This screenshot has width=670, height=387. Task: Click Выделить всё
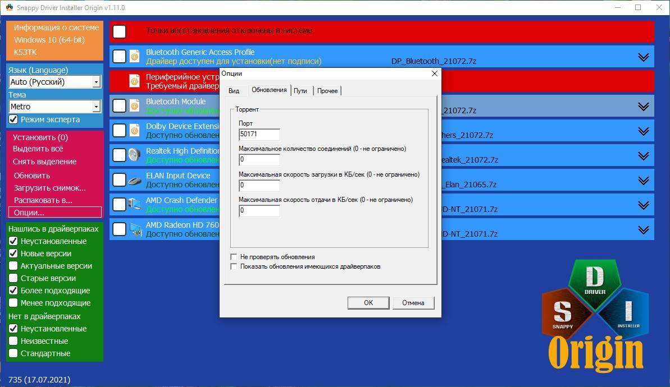(x=38, y=149)
